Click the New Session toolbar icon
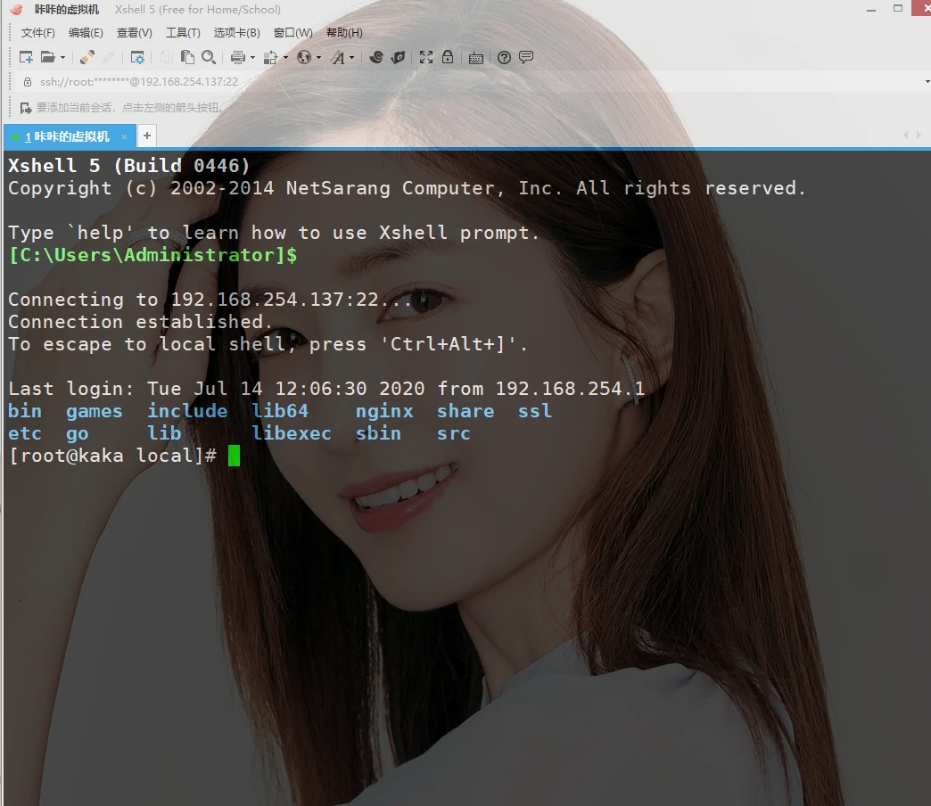Viewport: 931px width, 806px height. 26,57
